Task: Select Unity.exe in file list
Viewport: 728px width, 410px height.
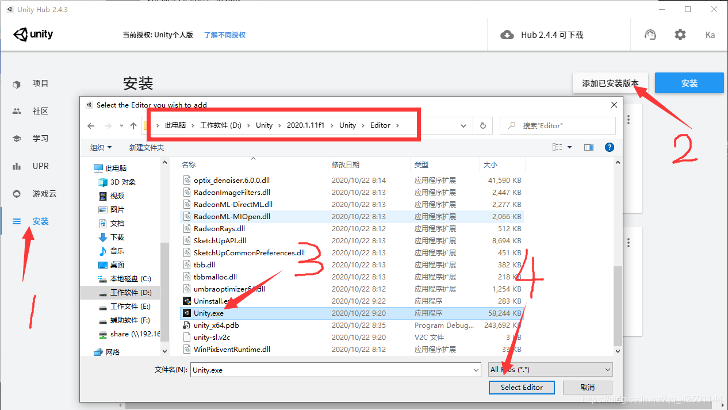Action: point(351,313)
